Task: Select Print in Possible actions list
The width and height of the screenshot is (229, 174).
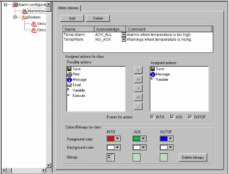Action: [76, 74]
